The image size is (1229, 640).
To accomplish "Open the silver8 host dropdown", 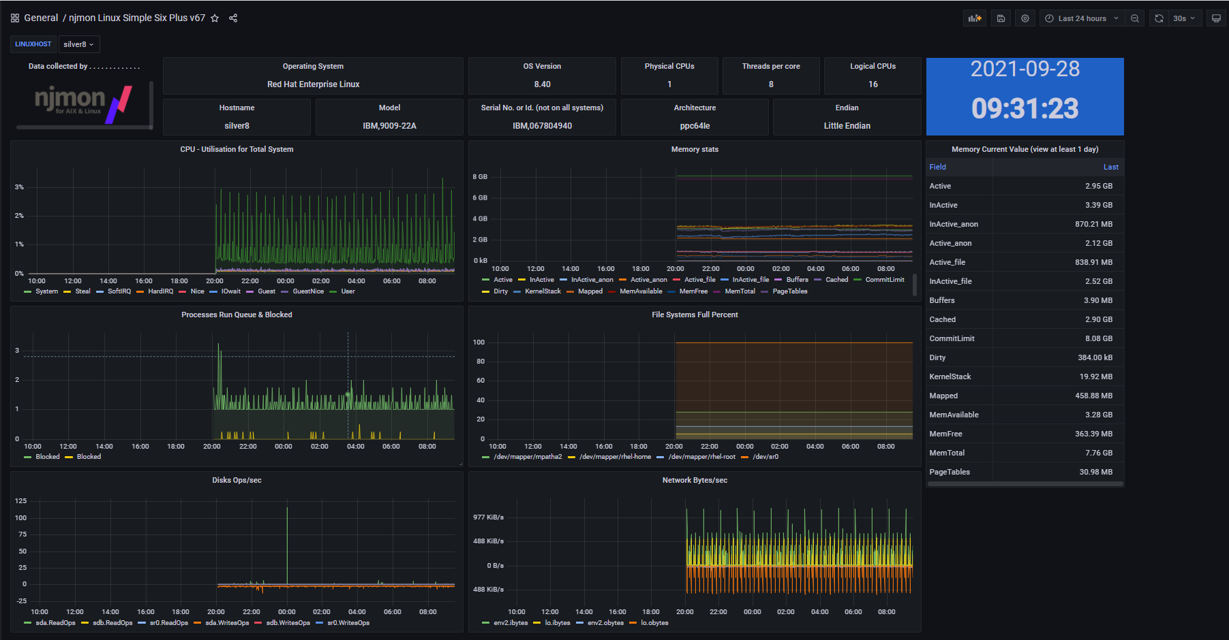I will click(x=79, y=44).
